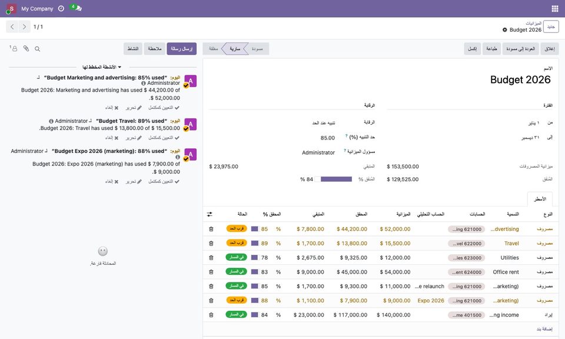Click the avatar of the Budget Travel activity
This screenshot has width=565, height=339.
(x=190, y=124)
